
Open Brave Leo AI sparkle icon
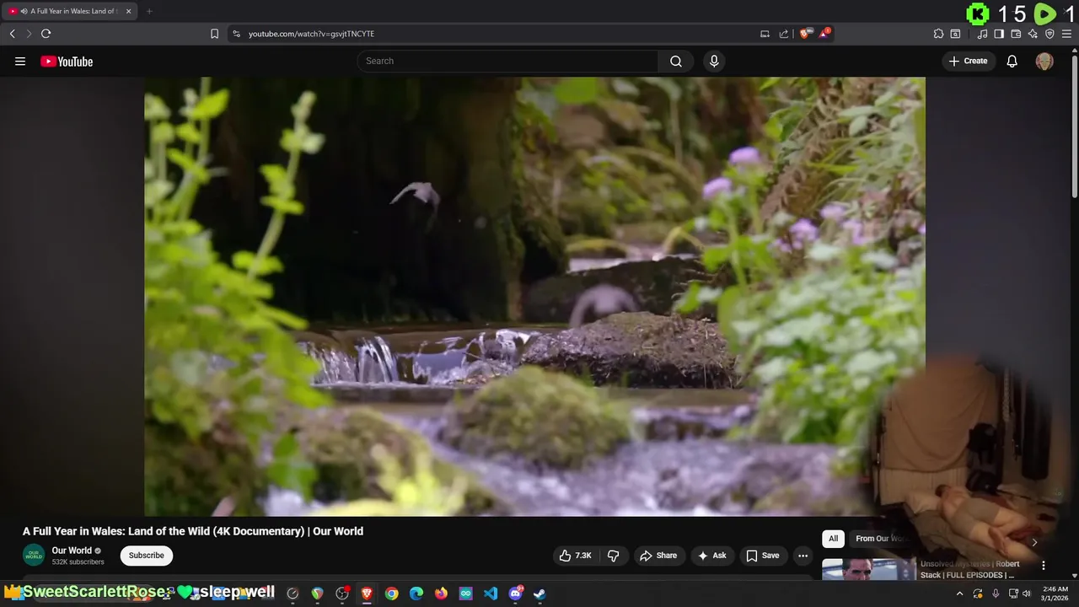tap(1033, 34)
